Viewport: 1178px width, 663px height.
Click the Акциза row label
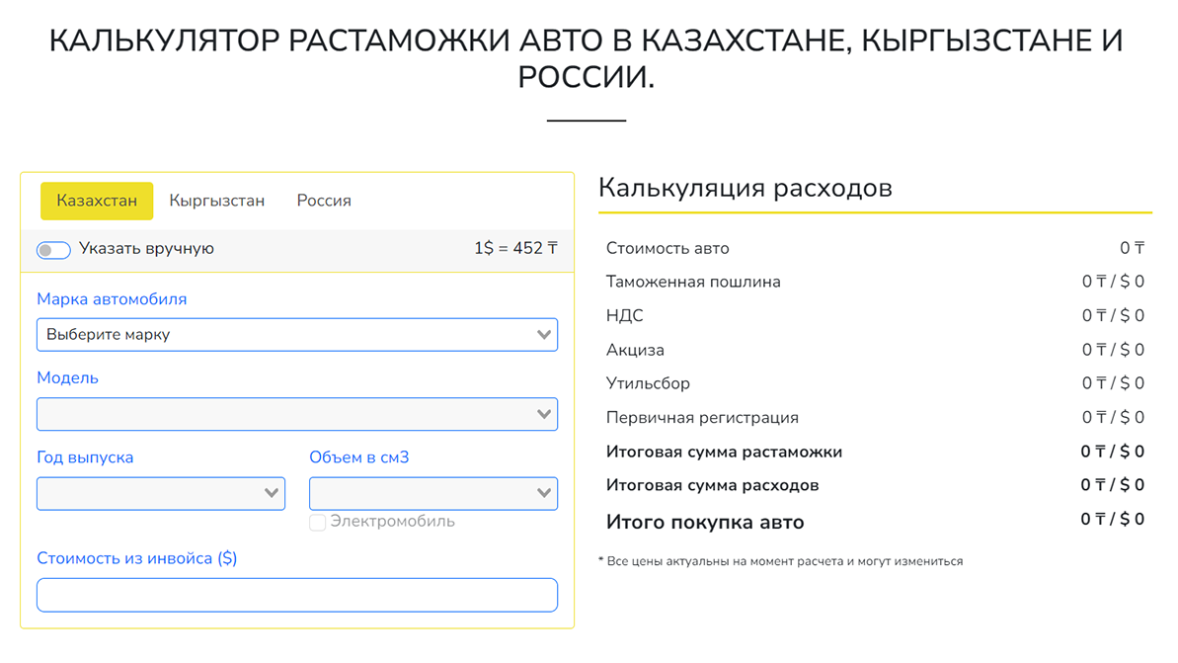[635, 350]
